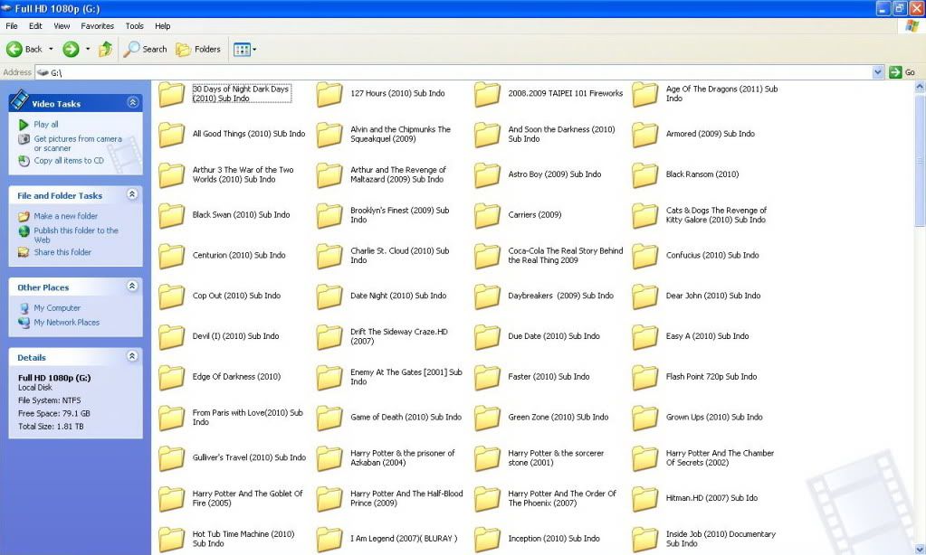Click the camera or scanner icon
The height and width of the screenshot is (555, 926).
[24, 139]
